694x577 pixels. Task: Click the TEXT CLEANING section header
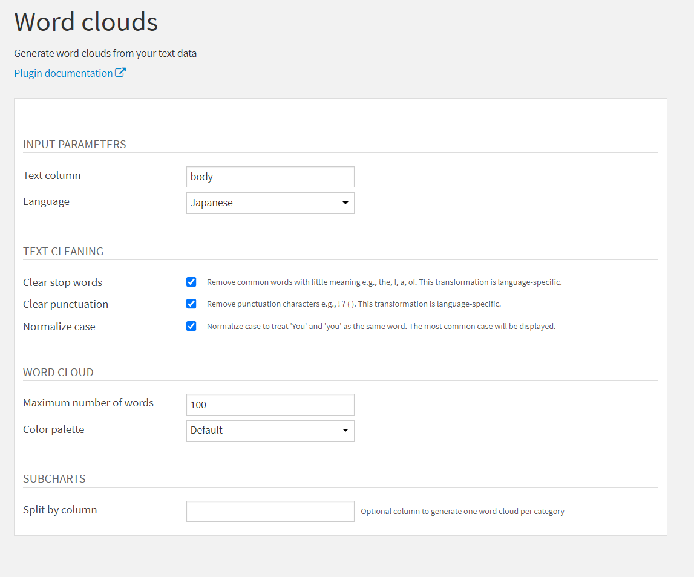[x=63, y=252]
